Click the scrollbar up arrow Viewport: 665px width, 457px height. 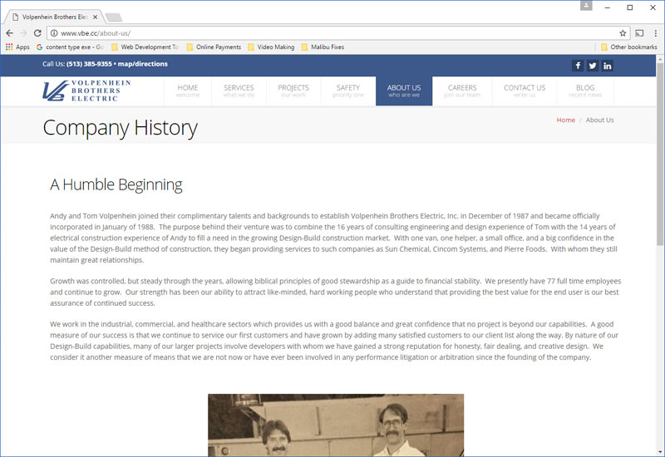pos(659,58)
